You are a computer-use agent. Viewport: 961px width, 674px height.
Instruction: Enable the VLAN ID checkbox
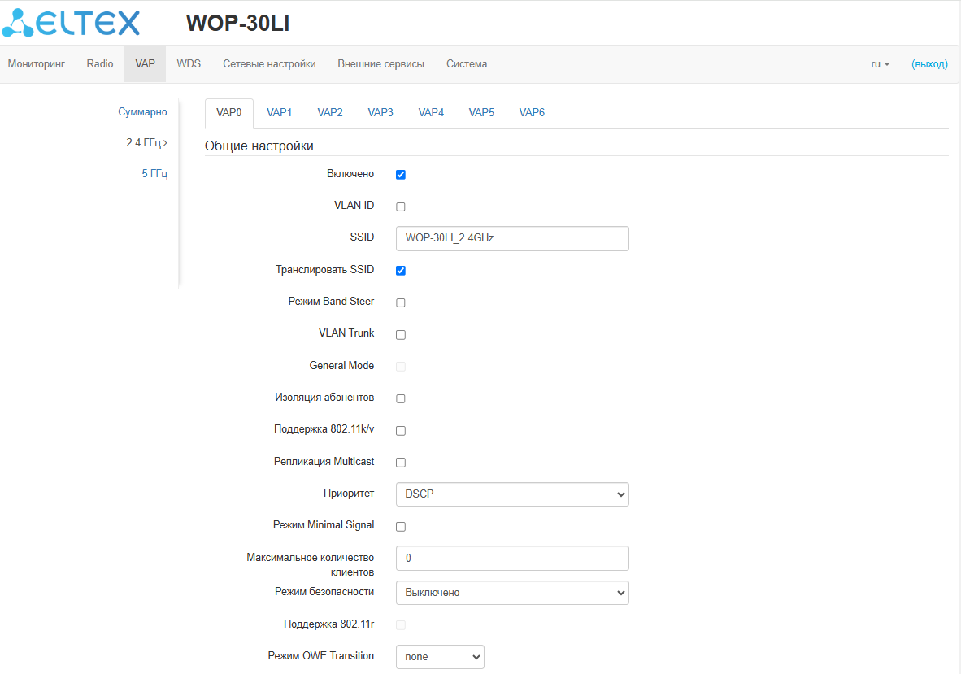(401, 207)
